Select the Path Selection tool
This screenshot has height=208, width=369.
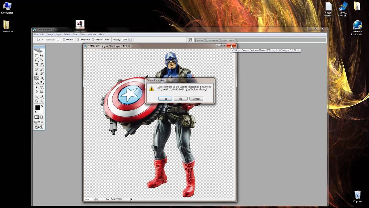click(37, 87)
